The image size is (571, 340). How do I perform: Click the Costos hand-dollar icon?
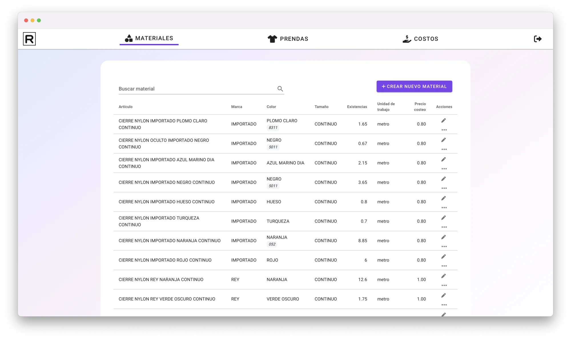pyautogui.click(x=407, y=39)
